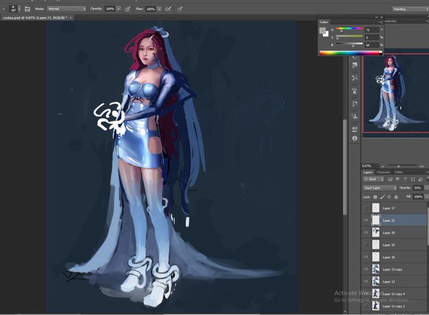Select the Layer 18 row

[x=394, y=257]
